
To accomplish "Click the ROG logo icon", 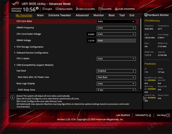I will [x=15, y=4].
